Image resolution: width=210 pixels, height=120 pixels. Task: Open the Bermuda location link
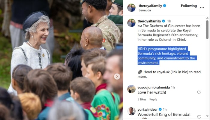click(x=145, y=10)
